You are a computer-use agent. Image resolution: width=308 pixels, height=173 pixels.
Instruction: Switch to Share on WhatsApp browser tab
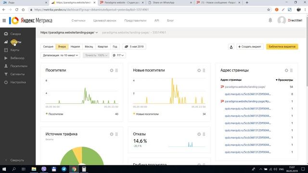(170, 2)
